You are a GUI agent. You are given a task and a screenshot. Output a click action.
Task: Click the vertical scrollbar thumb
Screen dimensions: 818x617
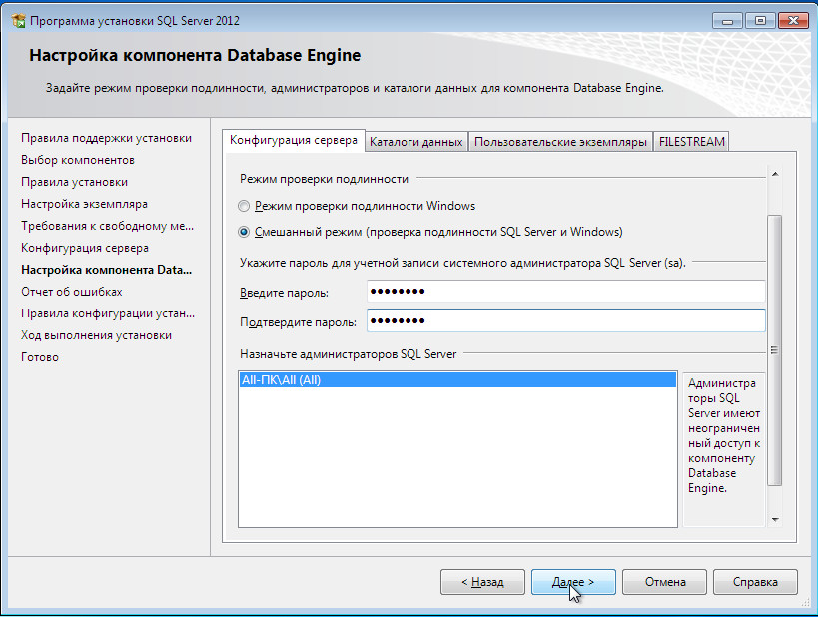[775, 350]
